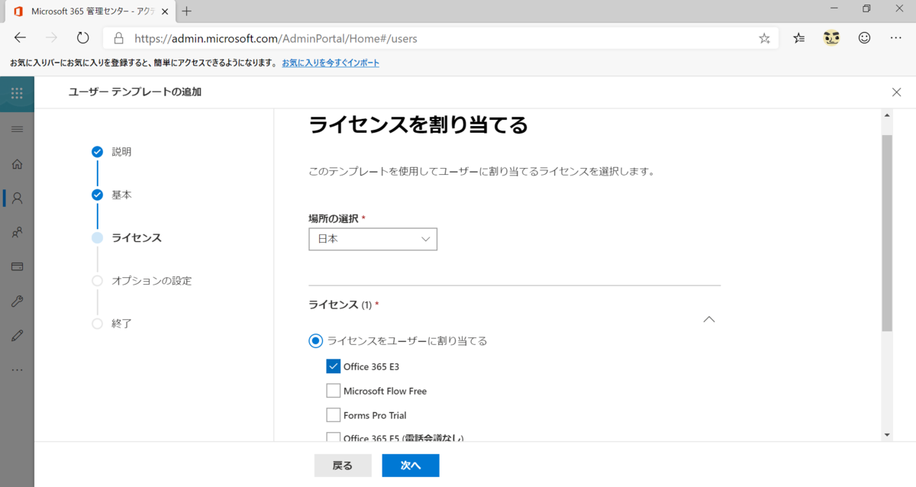Open Customize pencil icon in sidebar
This screenshot has height=487, width=916.
17,336
